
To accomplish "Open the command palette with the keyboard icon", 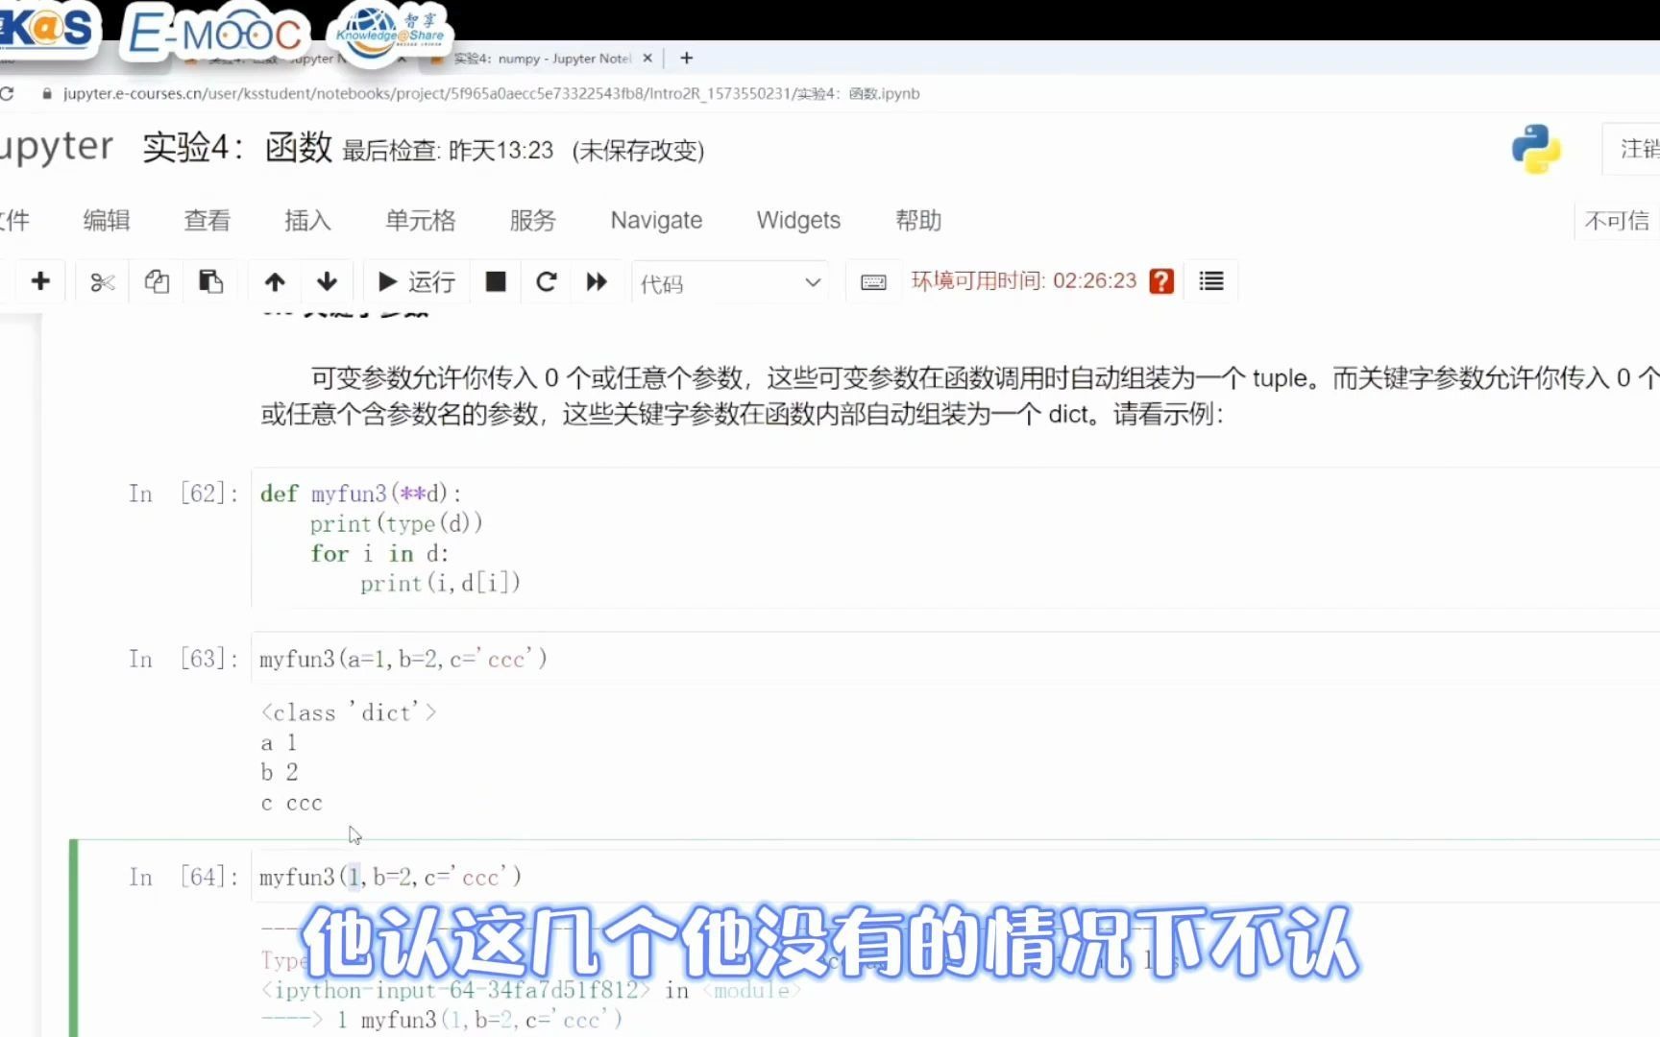I will [873, 281].
